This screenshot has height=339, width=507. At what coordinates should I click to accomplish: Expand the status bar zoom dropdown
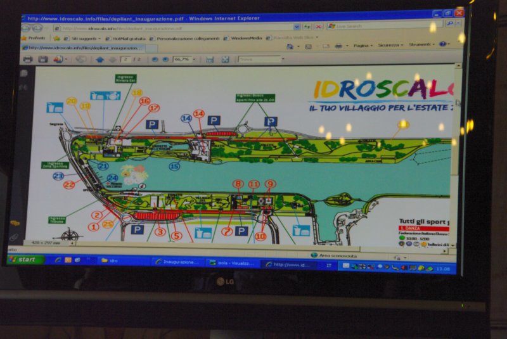pyautogui.click(x=406, y=257)
